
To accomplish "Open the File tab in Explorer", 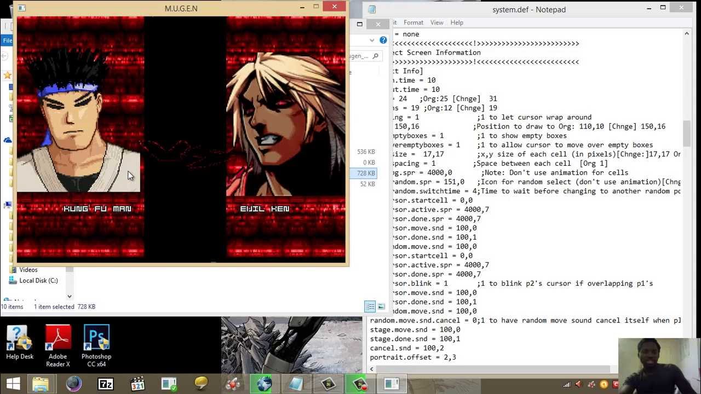I will (x=7, y=40).
